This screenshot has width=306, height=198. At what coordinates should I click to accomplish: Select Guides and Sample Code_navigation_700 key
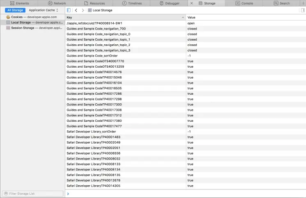(x=96, y=29)
